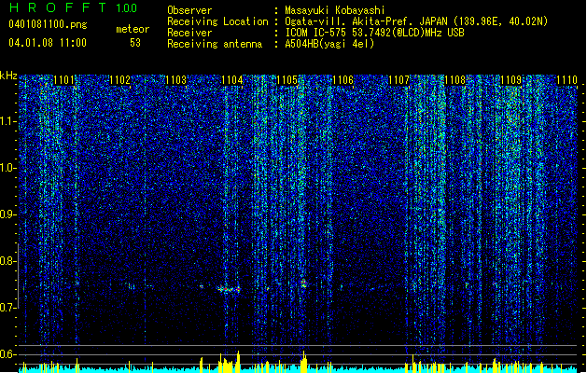The image size is (587, 373).
Task: Click the 1104 time marker
Action: [x=231, y=80]
